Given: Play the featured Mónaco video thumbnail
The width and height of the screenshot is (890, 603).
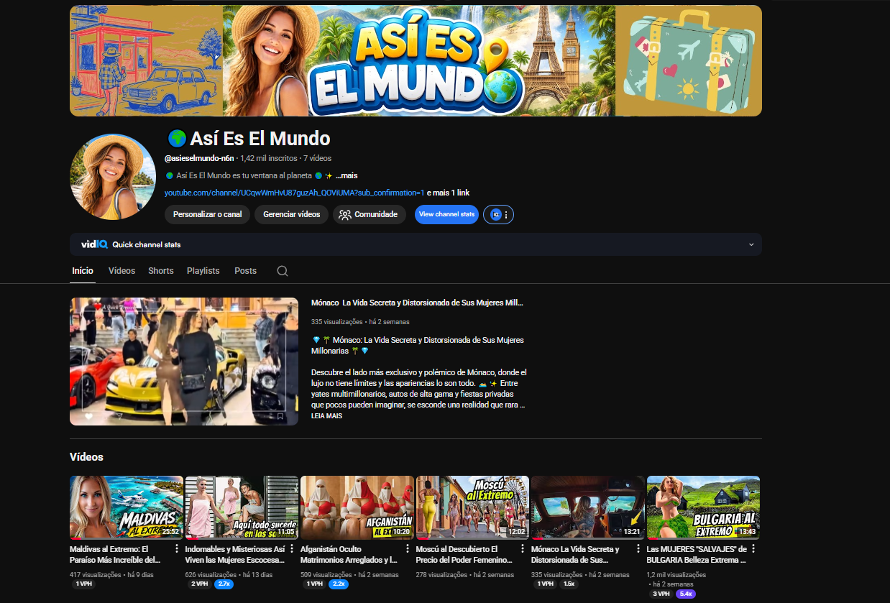Looking at the screenshot, I should coord(184,362).
